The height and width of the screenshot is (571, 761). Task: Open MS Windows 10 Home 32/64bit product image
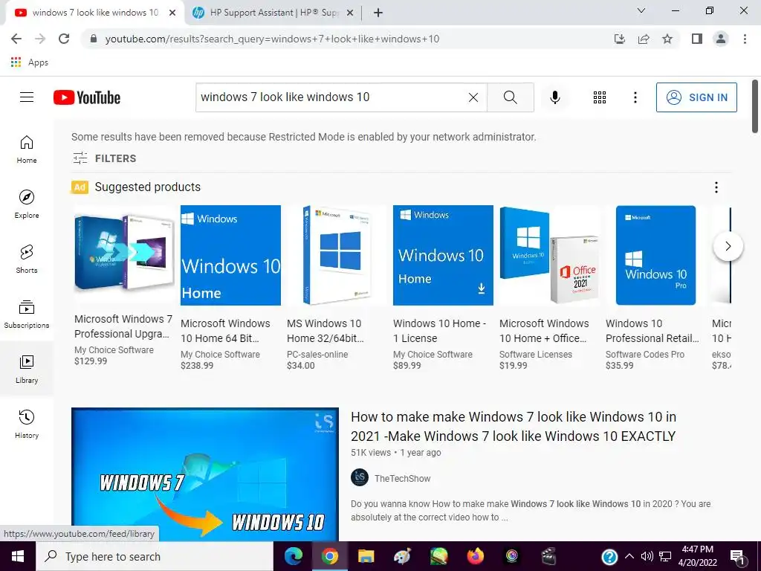337,256
